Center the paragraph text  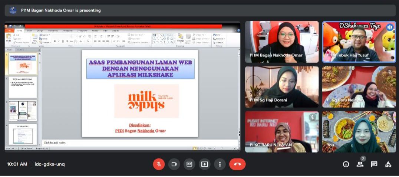(99, 41)
